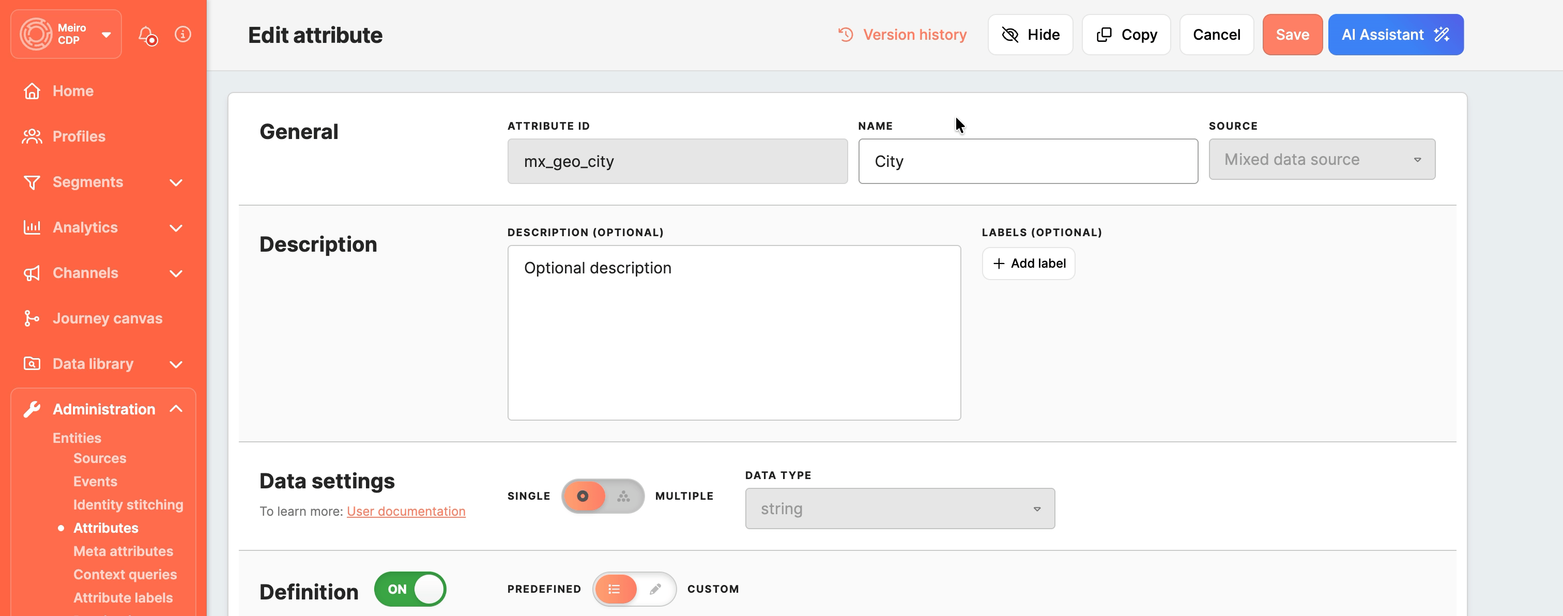Toggle Single/Multiple data switch
The height and width of the screenshot is (616, 1563).
pos(603,497)
